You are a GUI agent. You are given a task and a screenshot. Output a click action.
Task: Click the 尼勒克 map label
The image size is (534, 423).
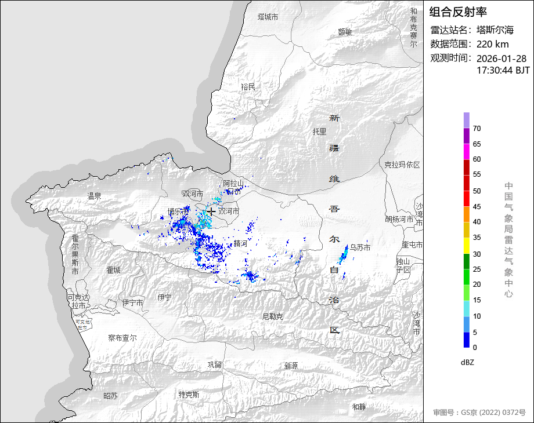[272, 316]
